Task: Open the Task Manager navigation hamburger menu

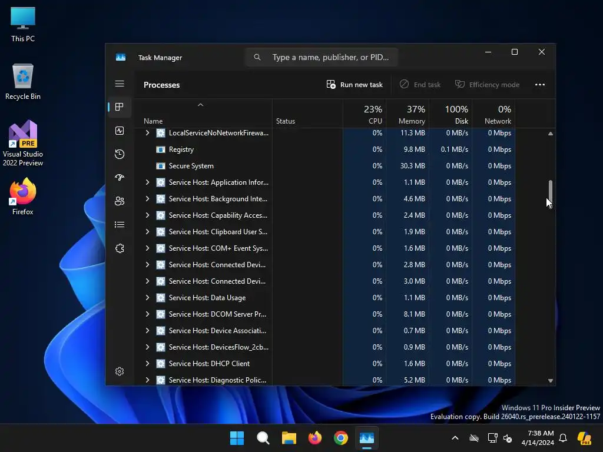Action: 120,84
